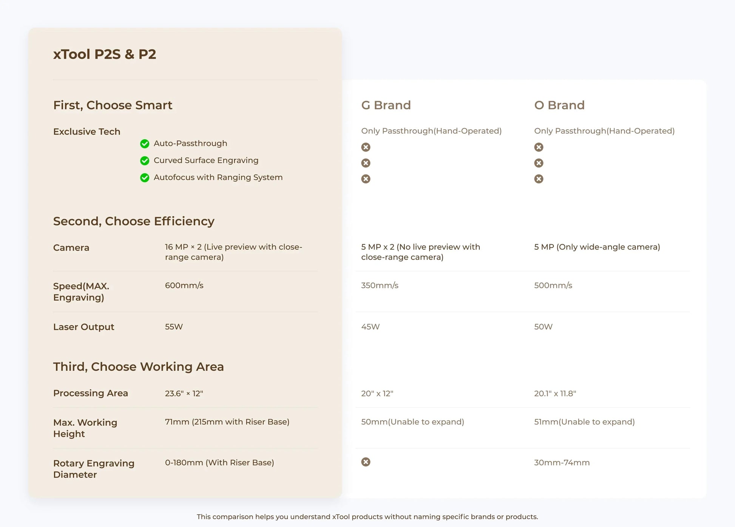Image resolution: width=735 pixels, height=527 pixels.
Task: Click O Brand's second gray X icon
Action: click(539, 163)
